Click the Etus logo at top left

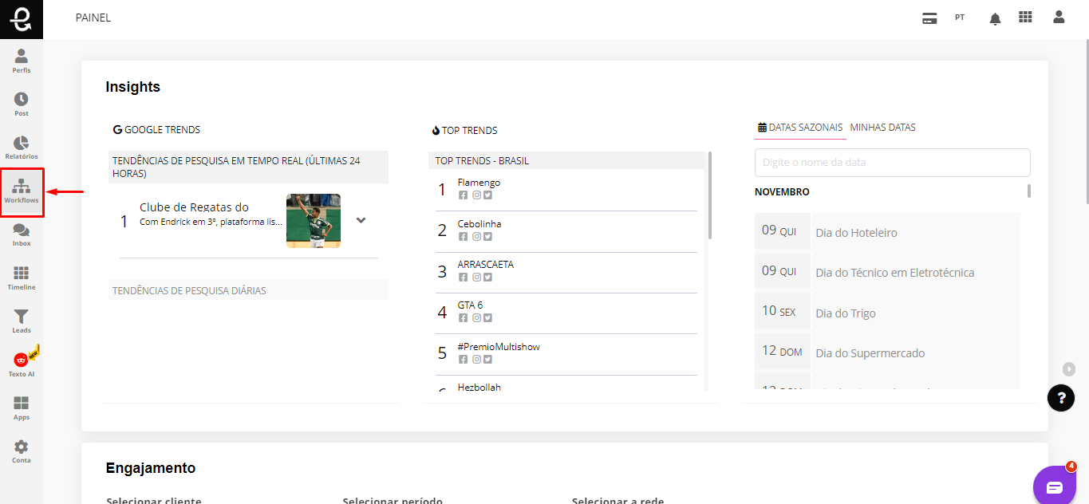tap(22, 19)
